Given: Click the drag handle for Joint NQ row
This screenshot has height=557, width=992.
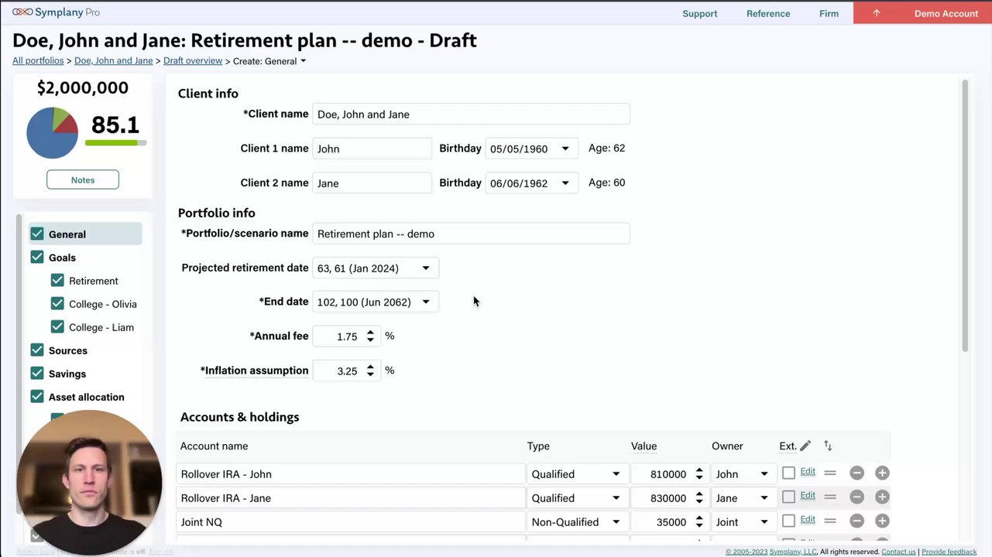Looking at the screenshot, I should [x=830, y=521].
